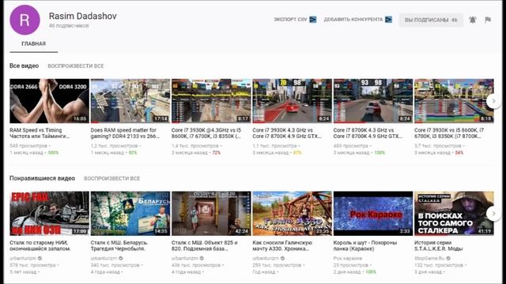Click the Rasim Dadashov channel name
This screenshot has width=506, height=284.
pos(82,16)
